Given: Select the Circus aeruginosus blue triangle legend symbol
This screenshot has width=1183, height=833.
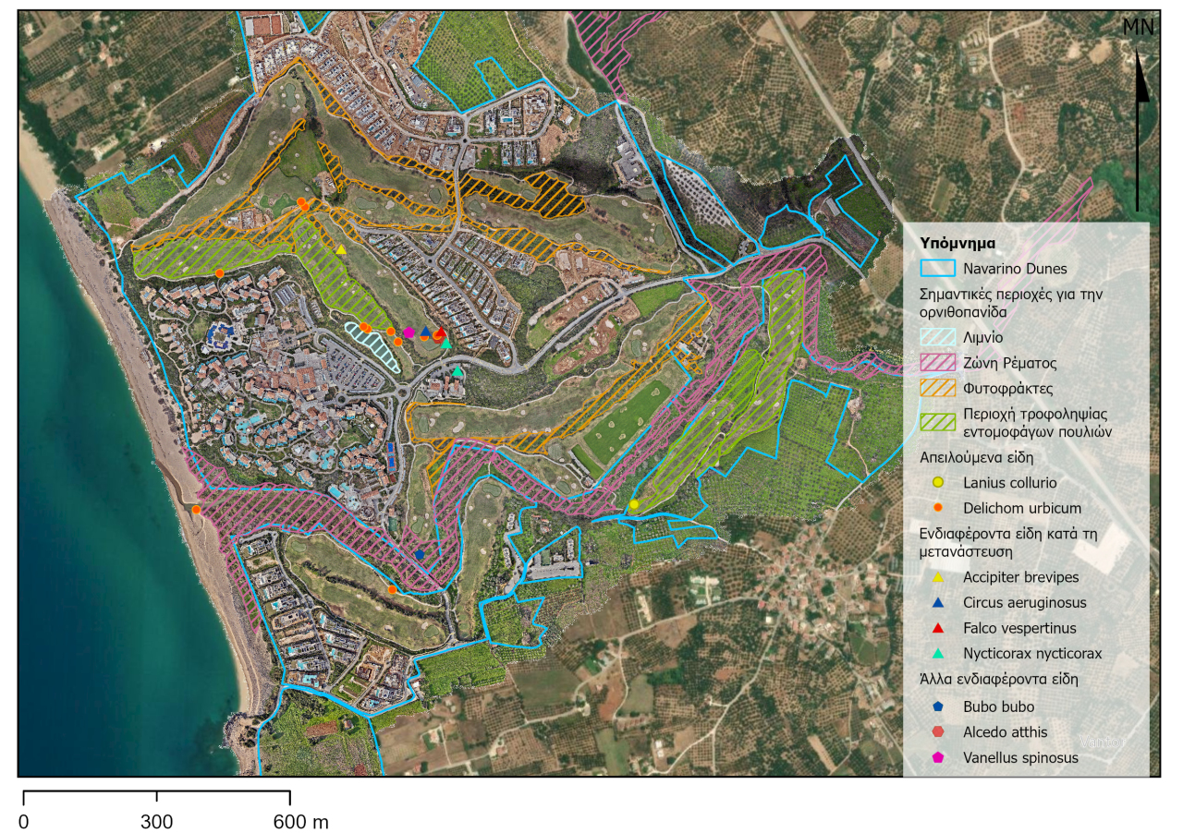Looking at the screenshot, I should (x=938, y=602).
